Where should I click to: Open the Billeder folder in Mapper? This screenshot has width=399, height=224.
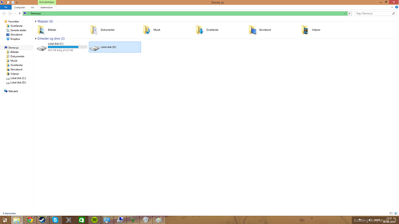click(41, 30)
